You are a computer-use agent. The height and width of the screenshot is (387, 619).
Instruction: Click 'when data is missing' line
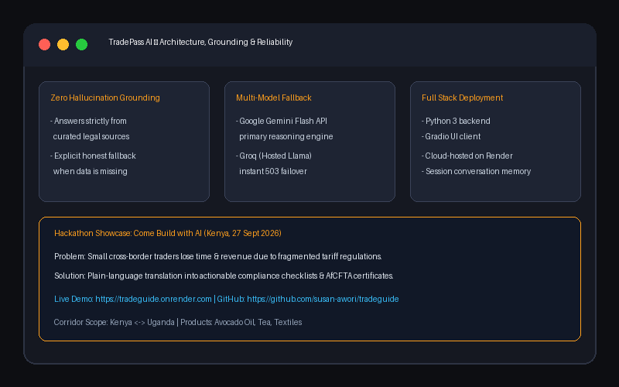(x=91, y=171)
